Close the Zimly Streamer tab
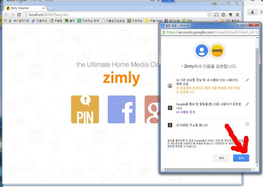 pos(43,8)
